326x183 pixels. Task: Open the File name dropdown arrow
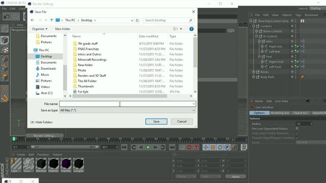pos(194,104)
